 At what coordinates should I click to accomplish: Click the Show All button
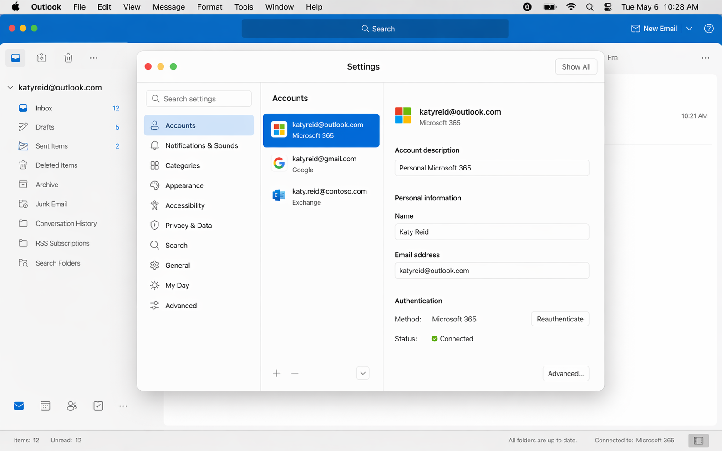pyautogui.click(x=576, y=67)
